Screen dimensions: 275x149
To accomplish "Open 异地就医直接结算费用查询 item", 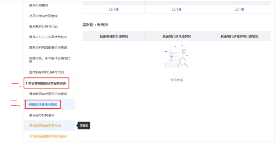I will point(48,136).
